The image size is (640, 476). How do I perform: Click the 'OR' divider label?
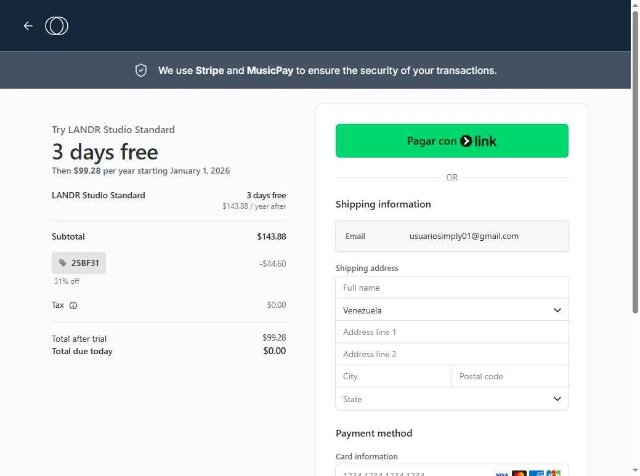pos(452,177)
